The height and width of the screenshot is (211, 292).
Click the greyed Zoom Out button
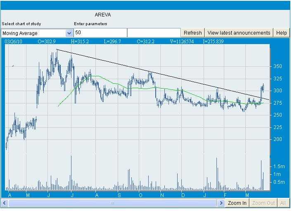pos(264,203)
